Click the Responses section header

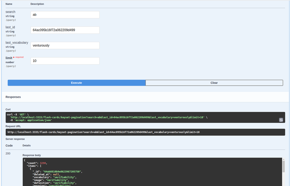coord(13,97)
